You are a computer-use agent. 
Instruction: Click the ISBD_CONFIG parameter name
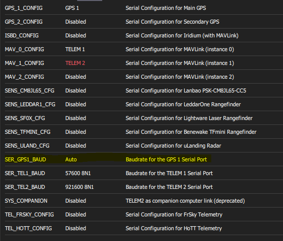22,35
